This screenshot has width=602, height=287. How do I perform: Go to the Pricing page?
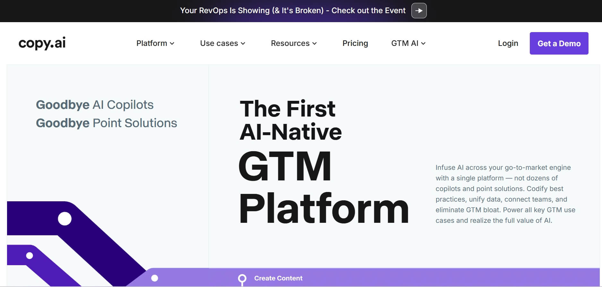pyautogui.click(x=355, y=43)
